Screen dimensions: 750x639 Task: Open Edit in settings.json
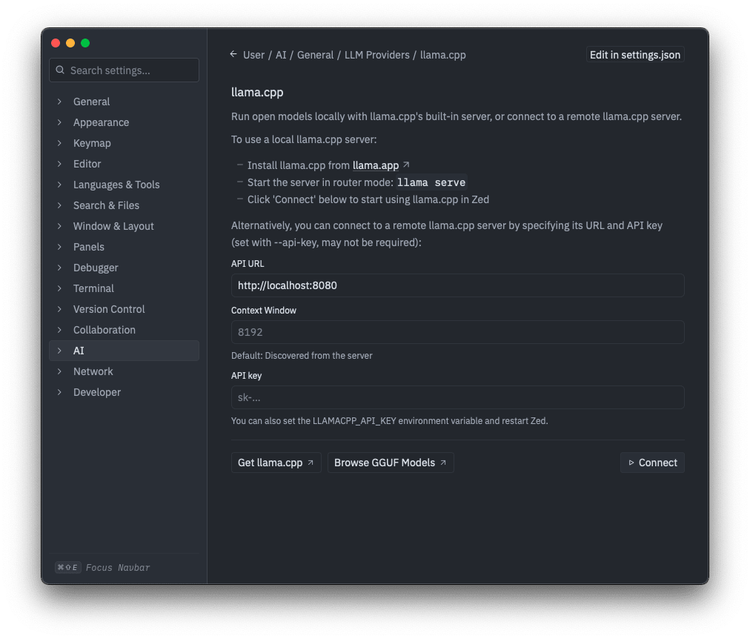[x=635, y=55]
